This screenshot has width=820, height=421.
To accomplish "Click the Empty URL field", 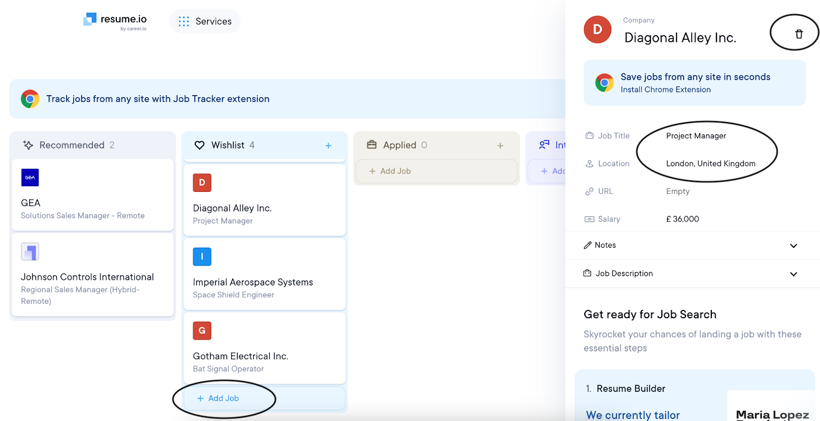I will coord(678,191).
